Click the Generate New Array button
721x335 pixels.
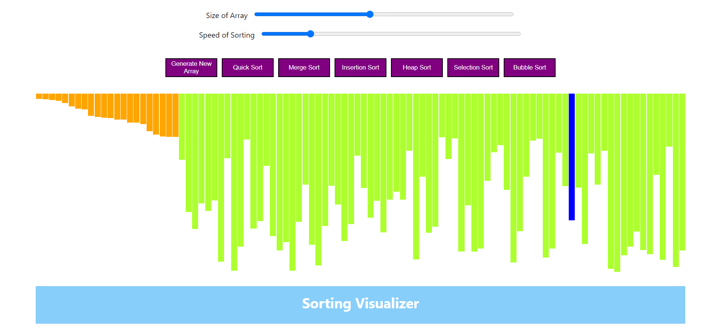pos(191,68)
